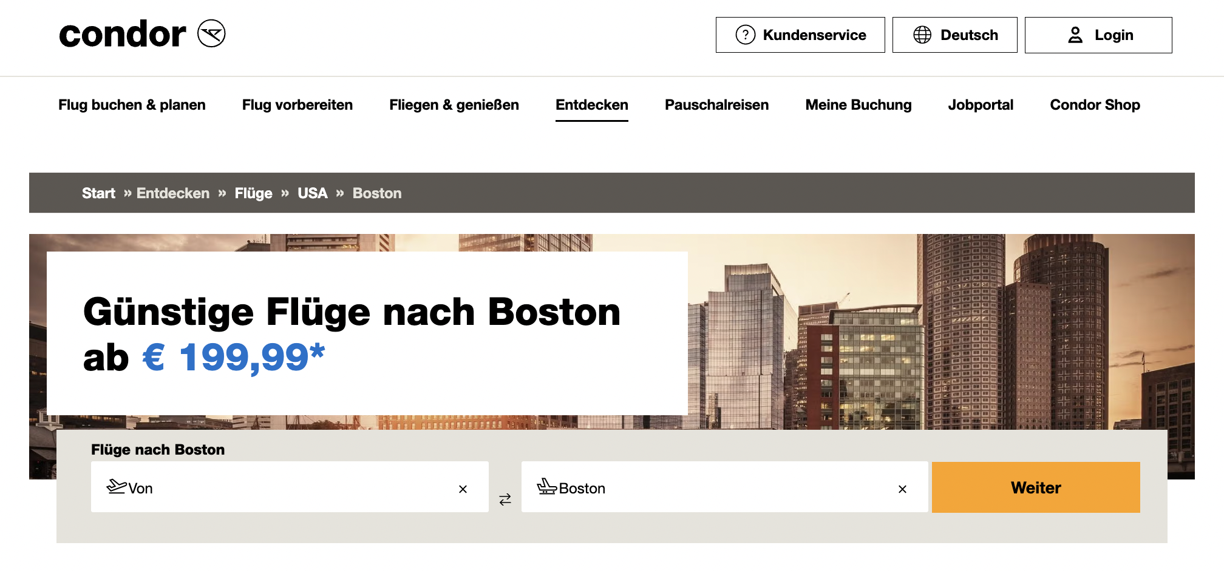Viewport: 1224px width, 571px height.
Task: Click the departing plane icon in Von field
Action: 117,486
